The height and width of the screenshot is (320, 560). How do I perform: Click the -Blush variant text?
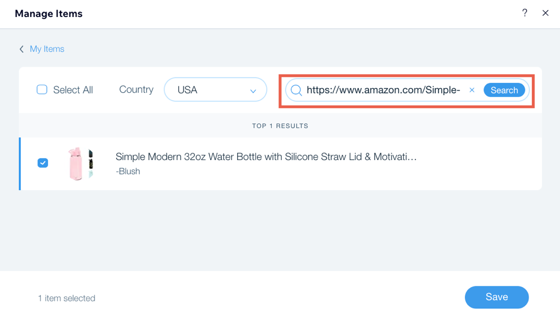click(128, 172)
